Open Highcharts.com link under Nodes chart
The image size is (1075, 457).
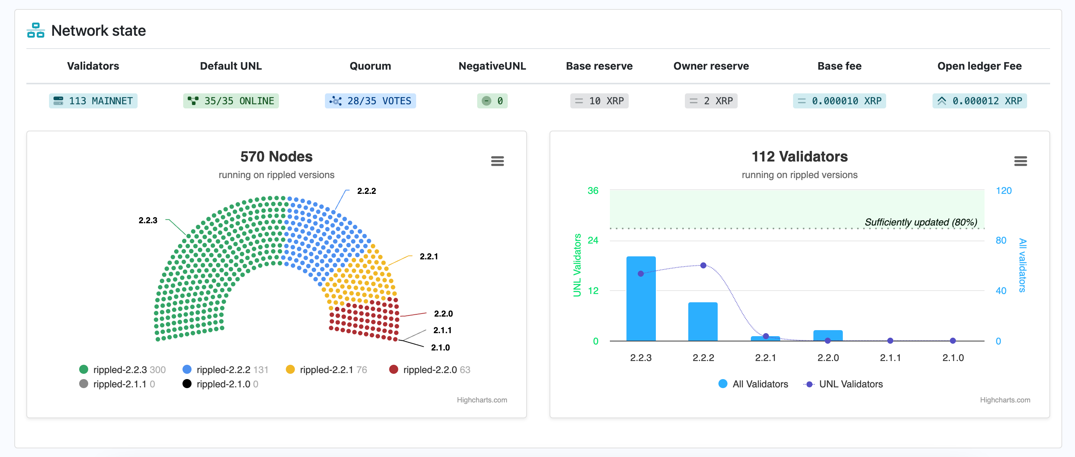coord(482,400)
